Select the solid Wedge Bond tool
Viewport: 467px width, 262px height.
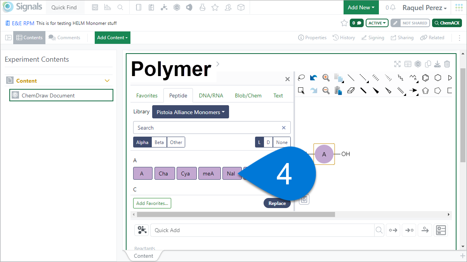pyautogui.click(x=376, y=90)
